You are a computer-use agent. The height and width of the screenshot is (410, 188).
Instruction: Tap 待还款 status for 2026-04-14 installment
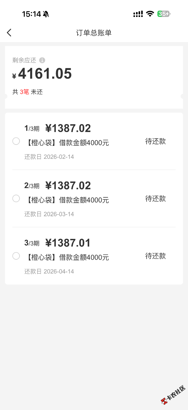tap(155, 256)
